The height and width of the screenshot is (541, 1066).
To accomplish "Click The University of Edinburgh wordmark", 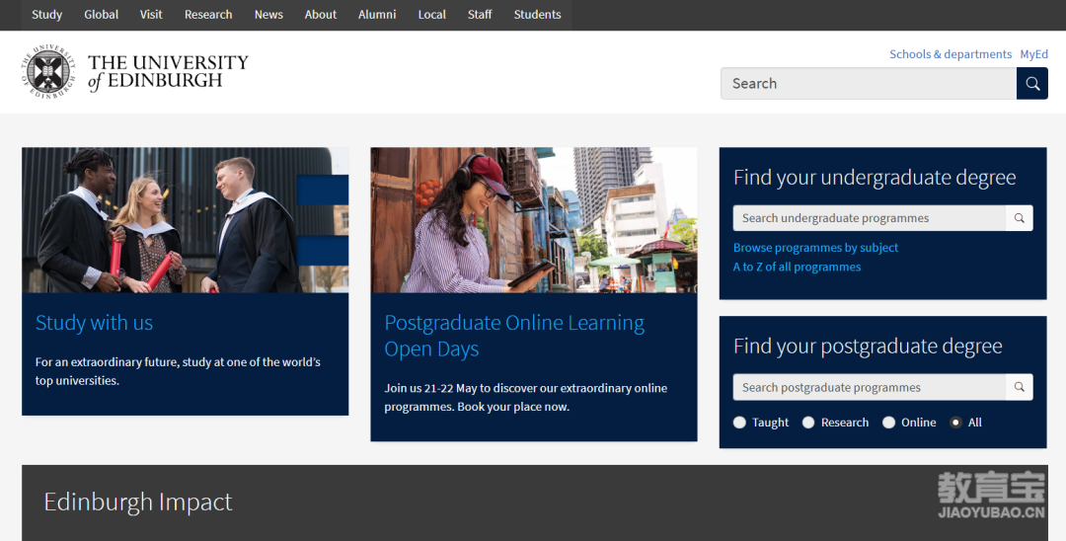I will coord(168,71).
